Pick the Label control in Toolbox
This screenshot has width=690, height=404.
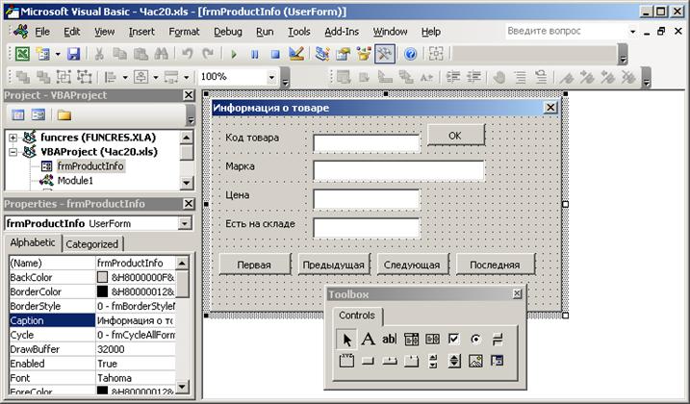tap(368, 340)
